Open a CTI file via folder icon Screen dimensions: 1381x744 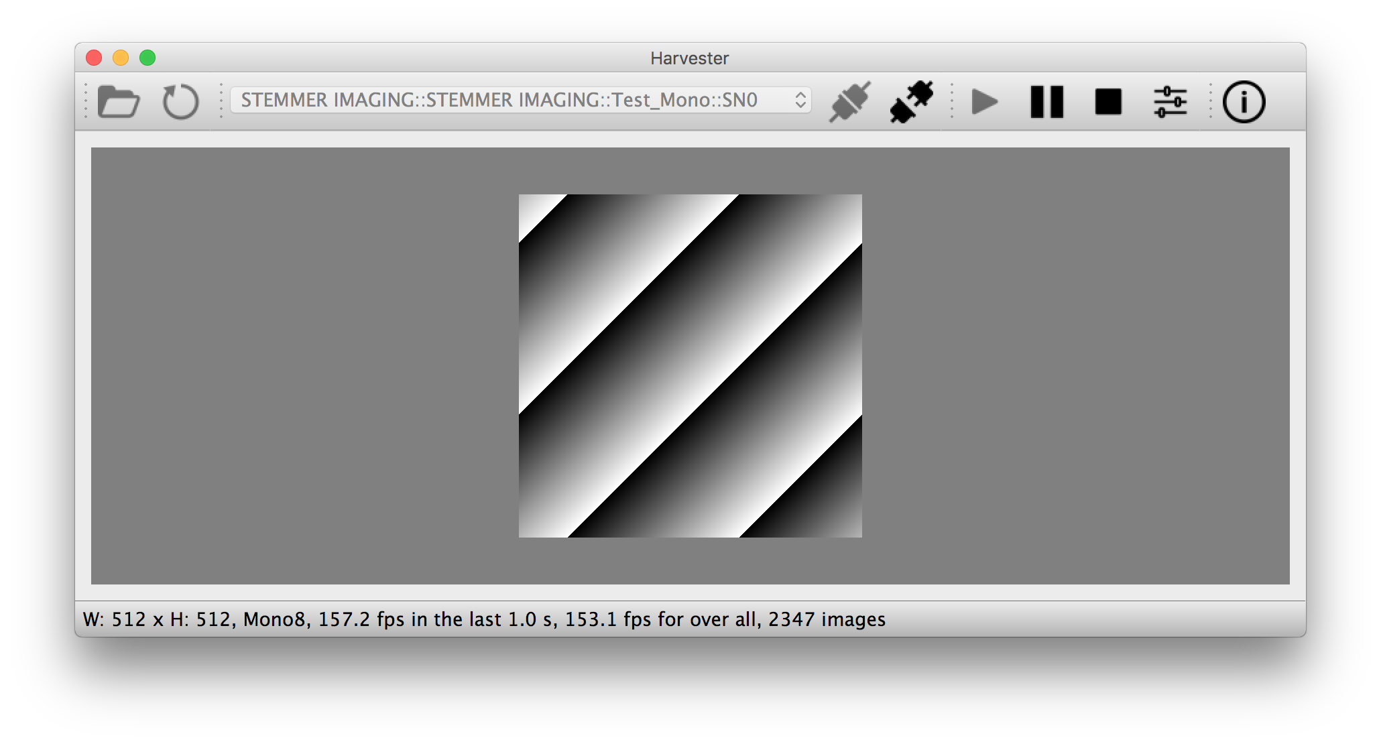119,102
